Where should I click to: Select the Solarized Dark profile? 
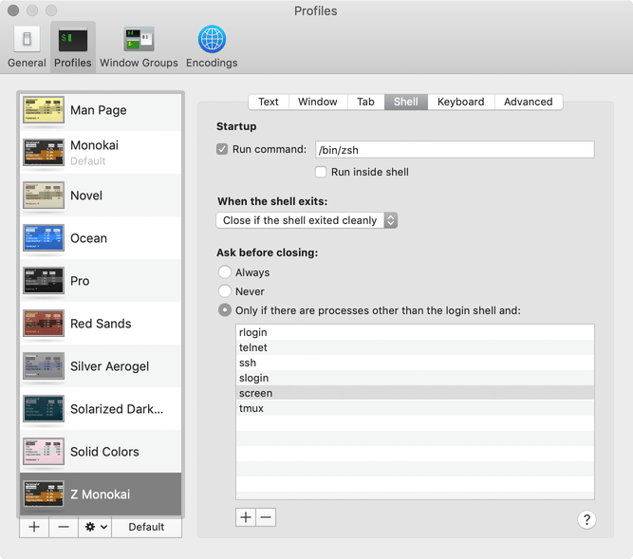coord(101,409)
